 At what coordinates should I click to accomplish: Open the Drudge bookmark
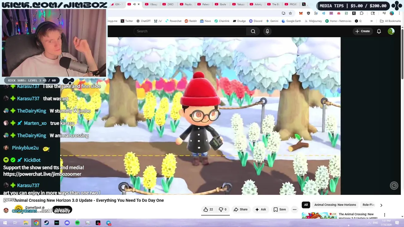[x=239, y=21]
